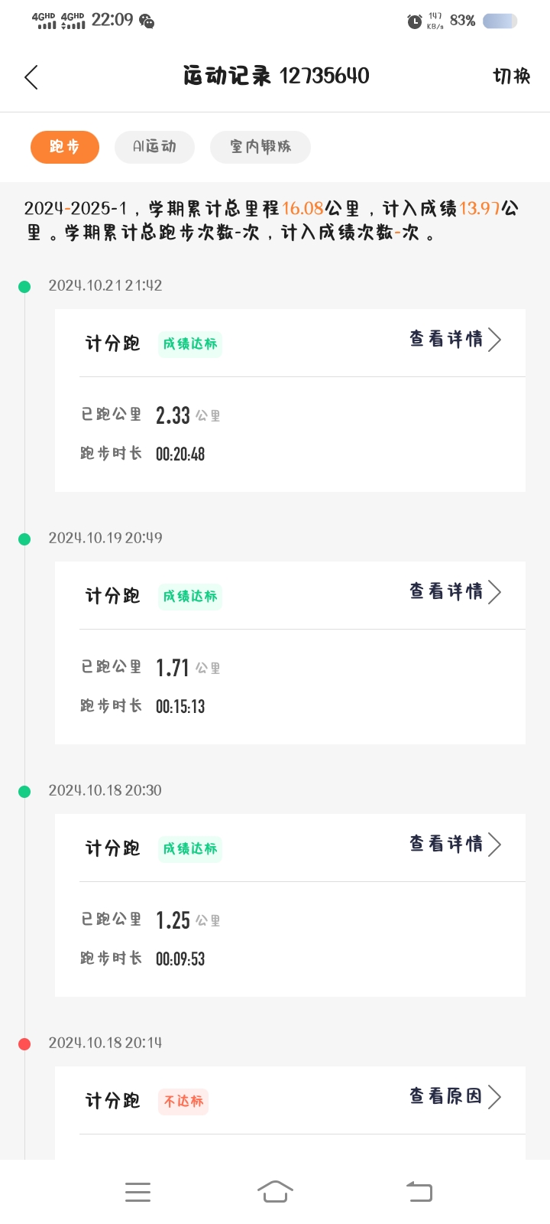Switch to the AI运动 tab
550x1224 pixels.
pyautogui.click(x=154, y=147)
